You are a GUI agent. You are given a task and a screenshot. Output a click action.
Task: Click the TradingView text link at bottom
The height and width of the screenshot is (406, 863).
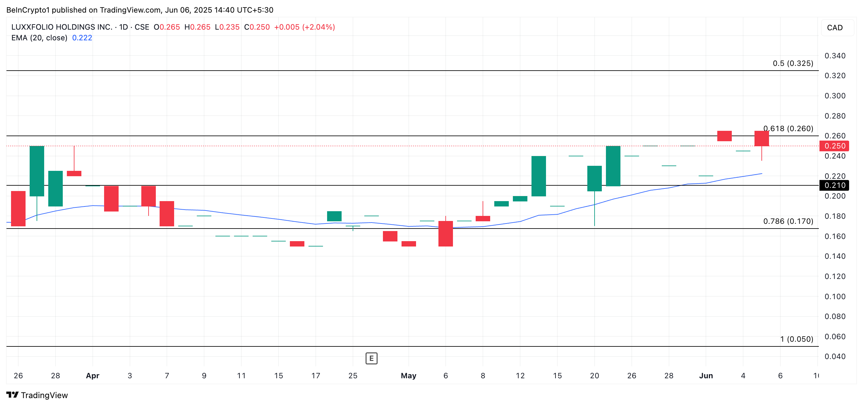tap(44, 395)
